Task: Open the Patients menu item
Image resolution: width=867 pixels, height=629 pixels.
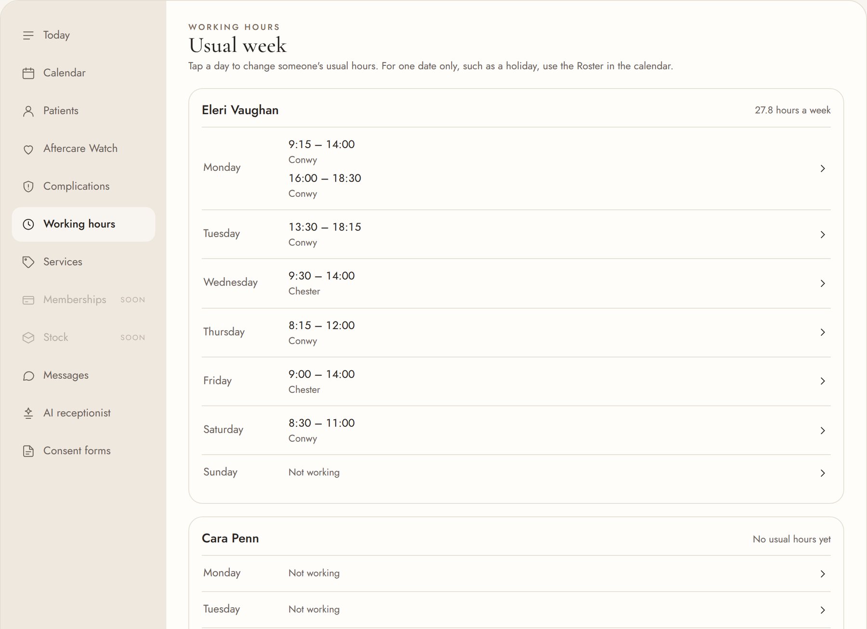Action: pos(83,111)
